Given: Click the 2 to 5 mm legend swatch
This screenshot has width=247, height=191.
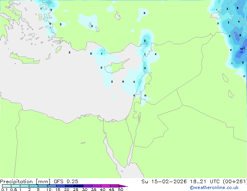Looking at the screenshot, I should pyautogui.click(x=34, y=186).
